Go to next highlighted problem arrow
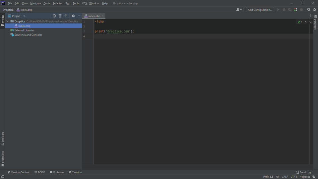The width and height of the screenshot is (318, 179). point(310,22)
